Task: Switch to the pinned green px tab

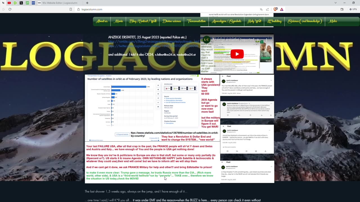Action: click(x=27, y=3)
